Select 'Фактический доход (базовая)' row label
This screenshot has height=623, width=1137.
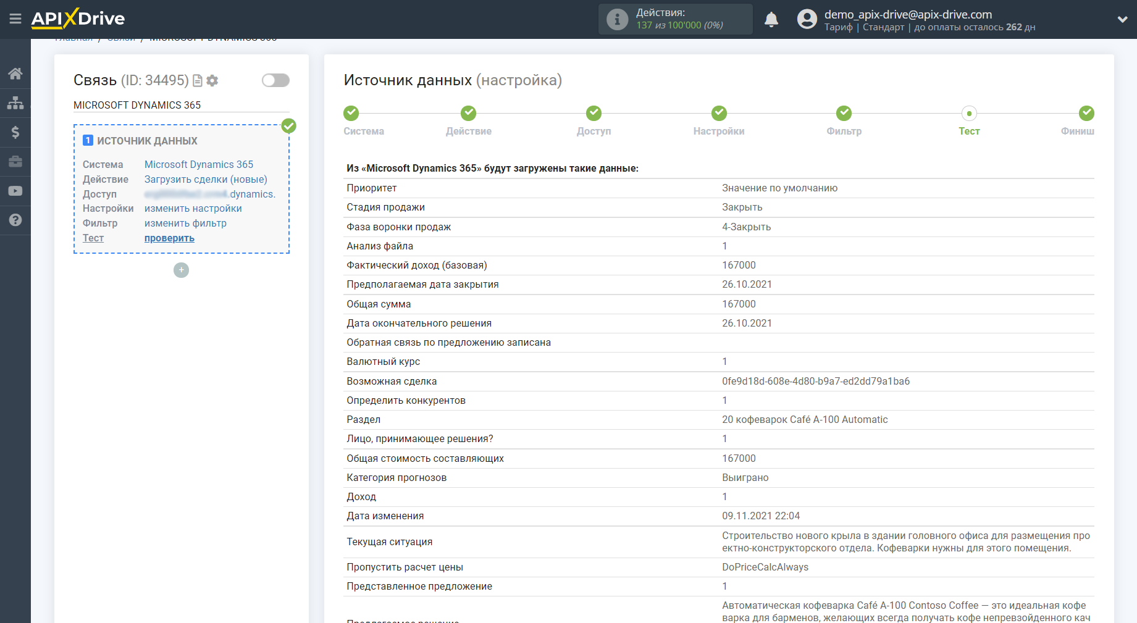(x=417, y=265)
